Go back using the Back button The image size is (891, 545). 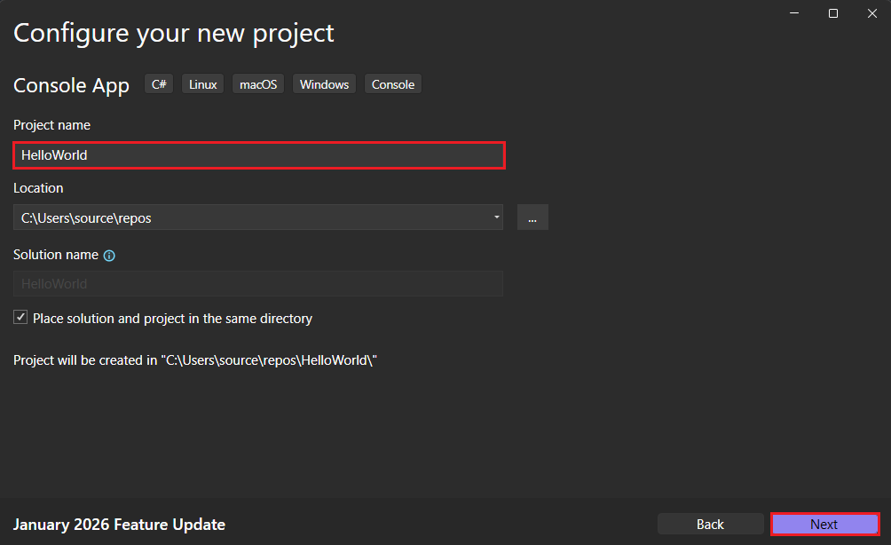tap(710, 524)
